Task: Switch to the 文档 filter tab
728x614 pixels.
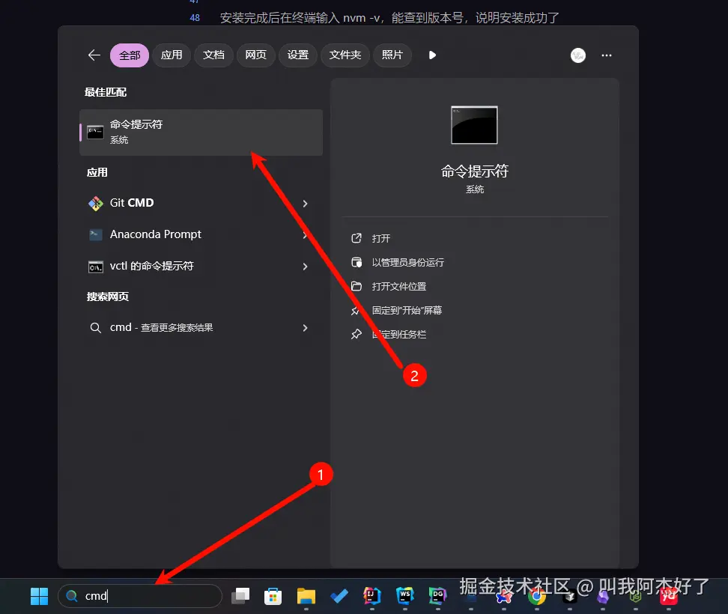Action: [213, 55]
